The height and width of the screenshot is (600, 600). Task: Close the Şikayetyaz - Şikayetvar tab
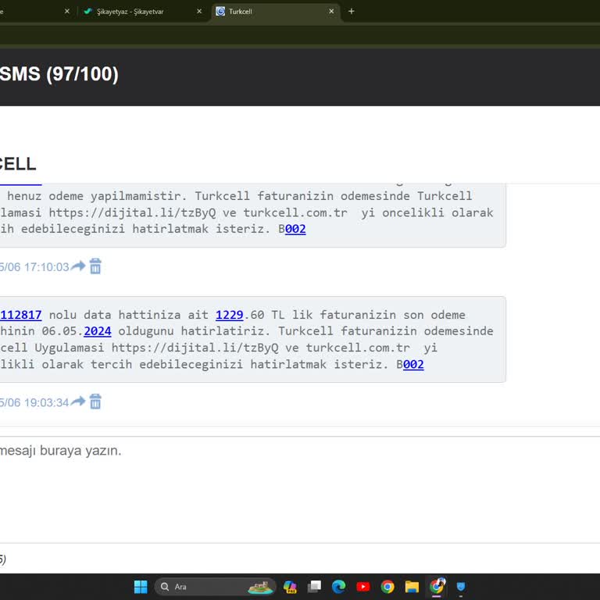point(199,12)
